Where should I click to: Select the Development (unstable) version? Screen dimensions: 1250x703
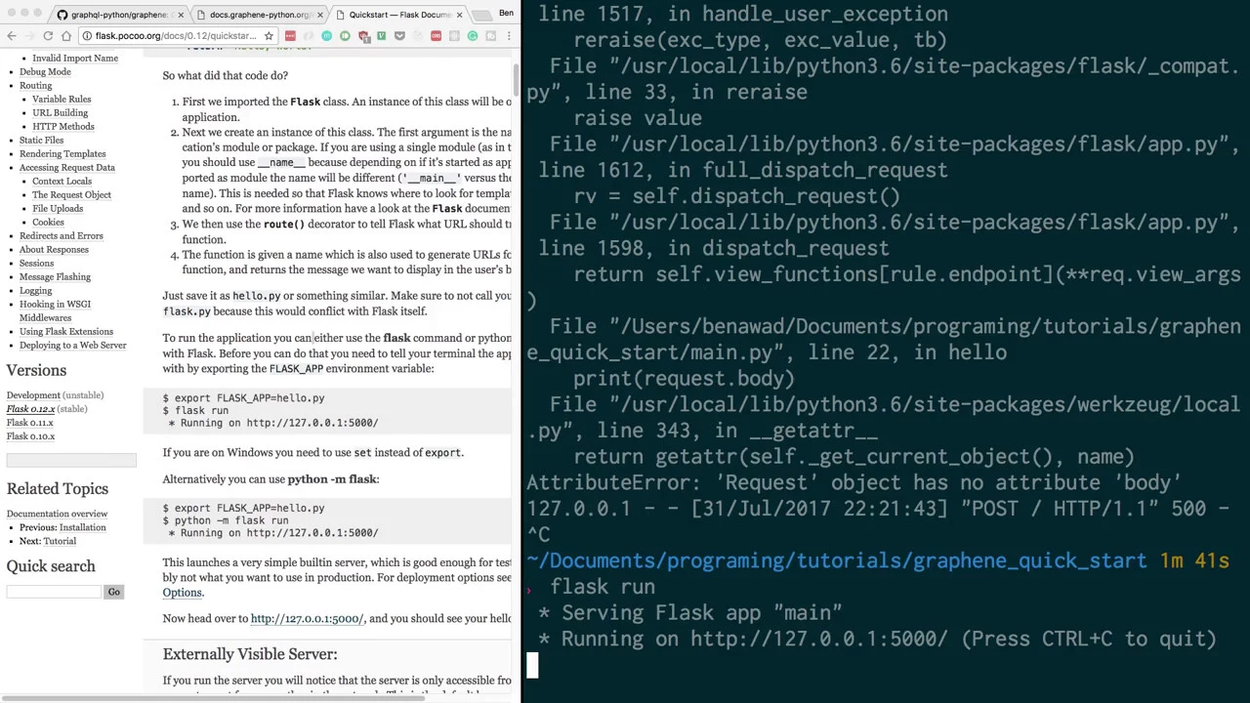pos(33,395)
